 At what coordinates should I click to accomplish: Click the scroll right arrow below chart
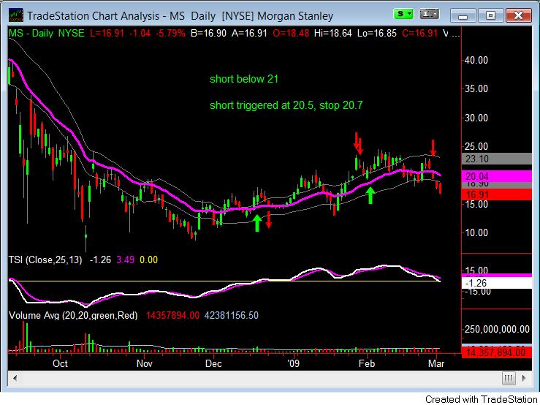pos(523,378)
